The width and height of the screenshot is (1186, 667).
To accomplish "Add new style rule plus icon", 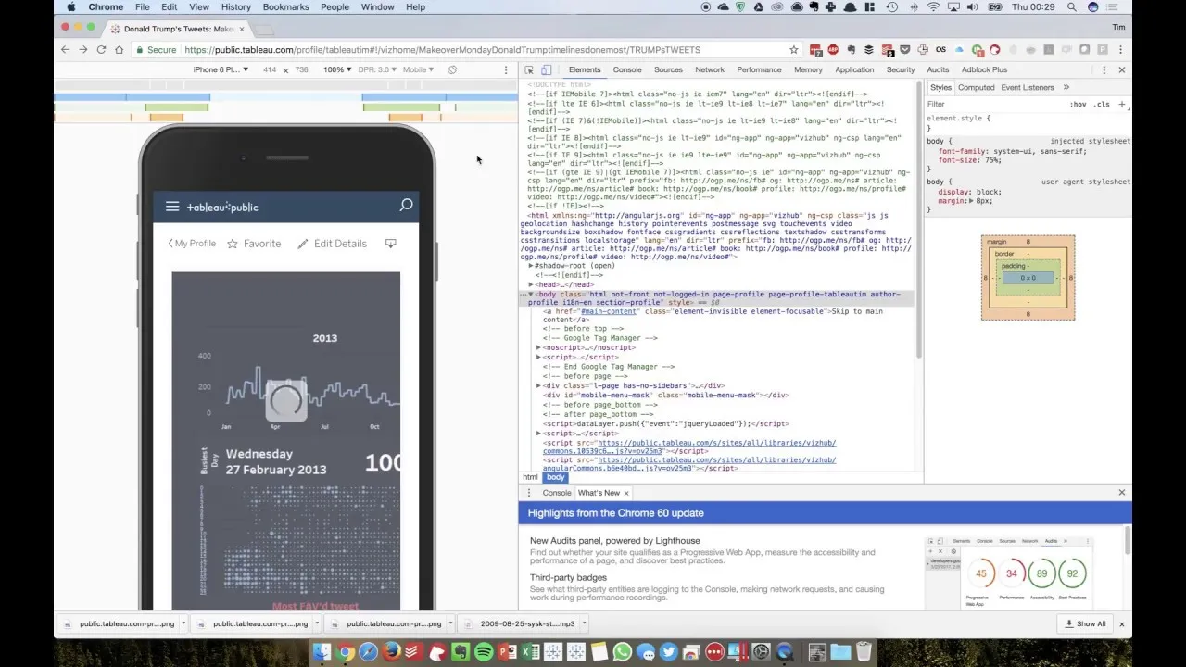I will 1121,105.
